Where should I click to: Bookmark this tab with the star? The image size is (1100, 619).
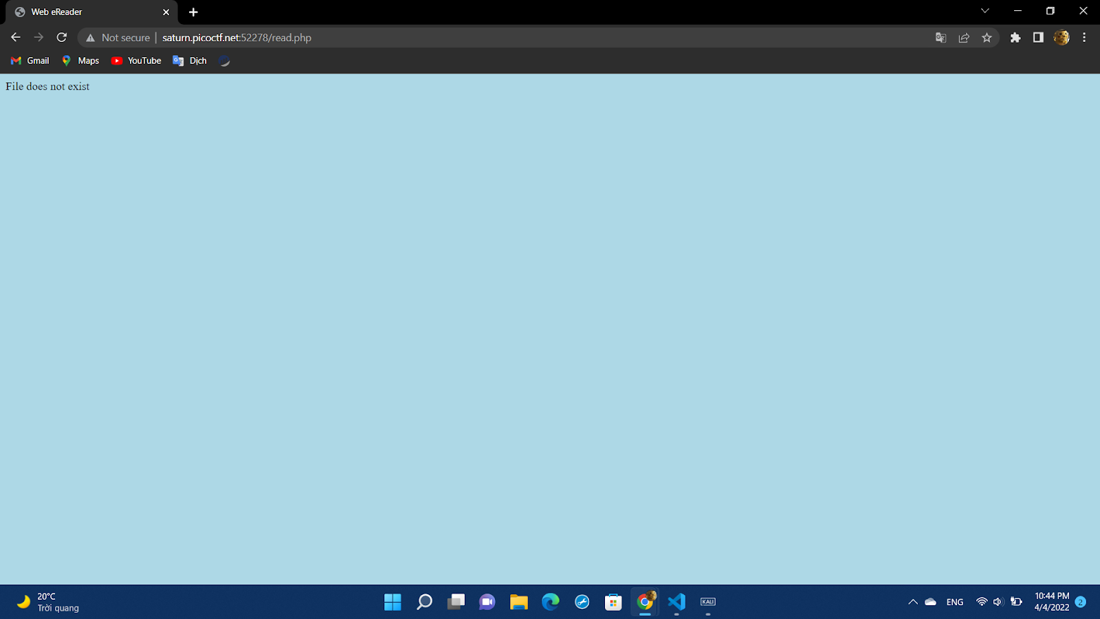(x=987, y=38)
